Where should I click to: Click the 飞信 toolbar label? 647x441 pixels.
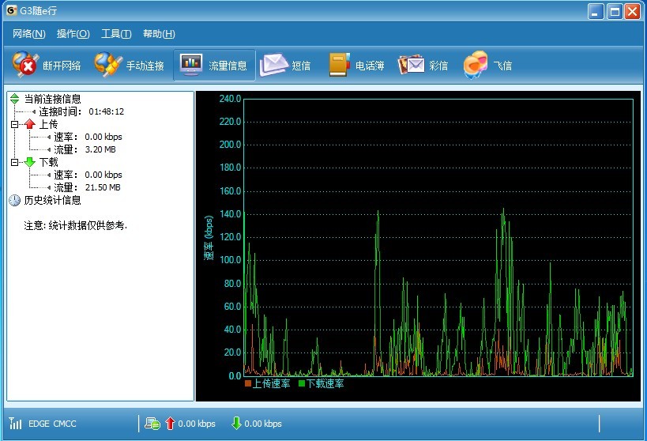[502, 66]
